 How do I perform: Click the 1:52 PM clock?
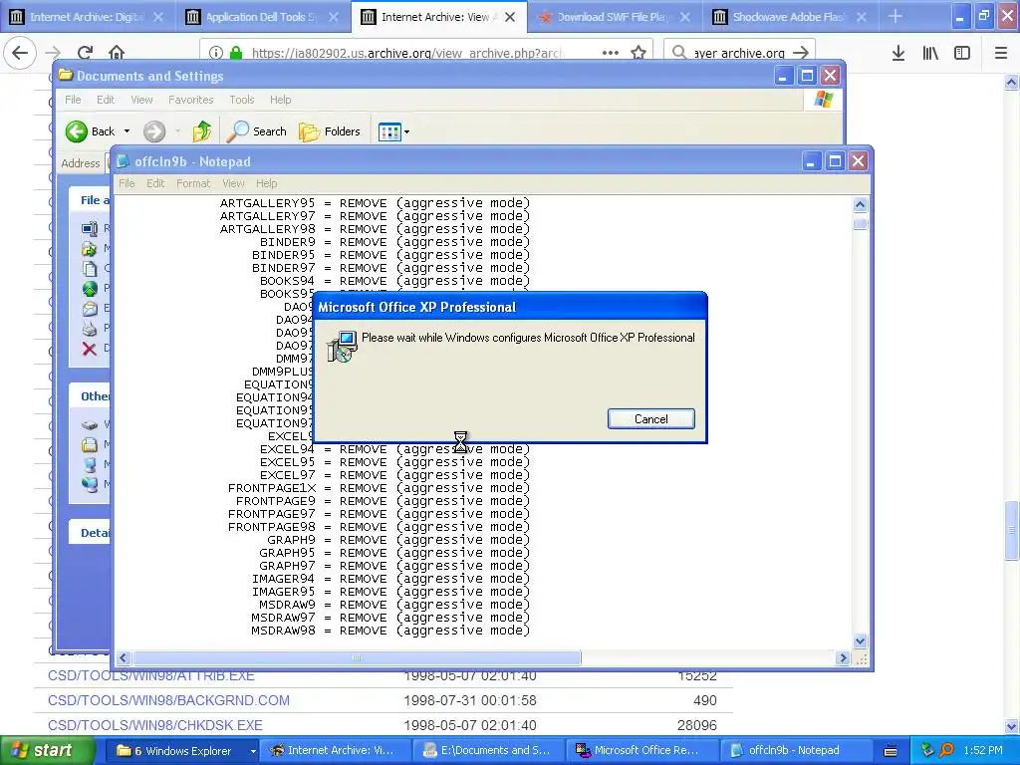click(x=983, y=751)
